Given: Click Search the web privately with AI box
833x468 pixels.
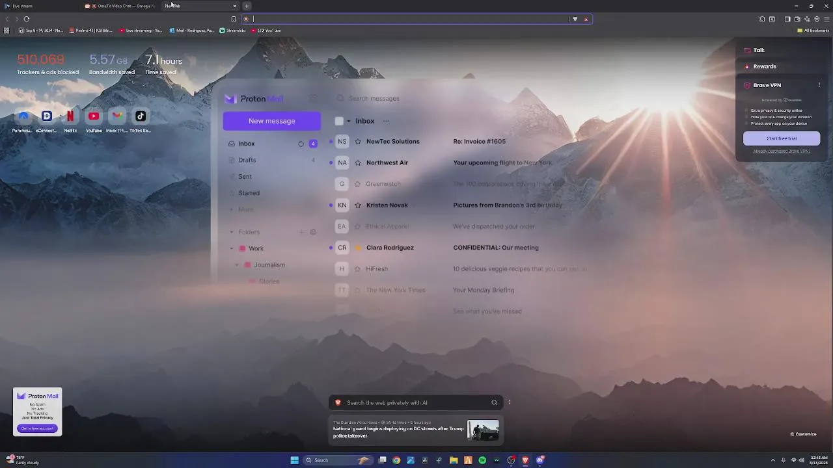Looking at the screenshot, I should pos(415,402).
